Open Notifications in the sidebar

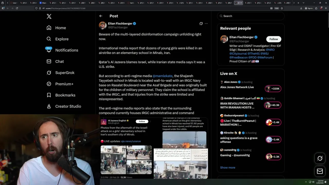[x=62, y=50]
